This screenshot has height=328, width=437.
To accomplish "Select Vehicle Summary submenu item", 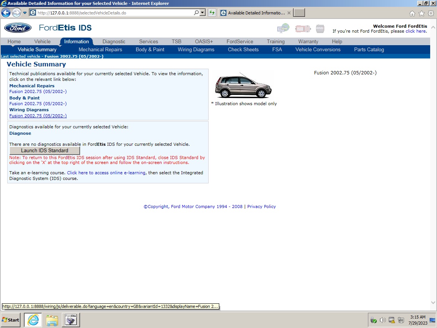I will [x=37, y=49].
